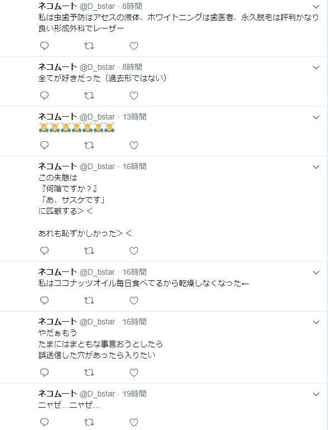The width and height of the screenshot is (328, 430).
Task: Reply to the ココナッツオイル tweet
Action: click(45, 300)
